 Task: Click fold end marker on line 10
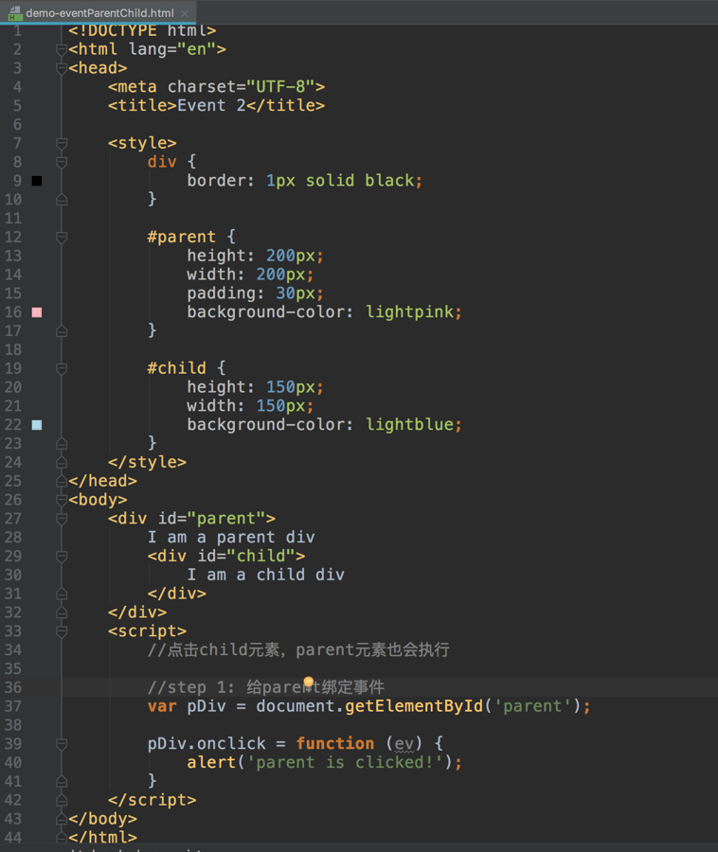pyautogui.click(x=62, y=200)
